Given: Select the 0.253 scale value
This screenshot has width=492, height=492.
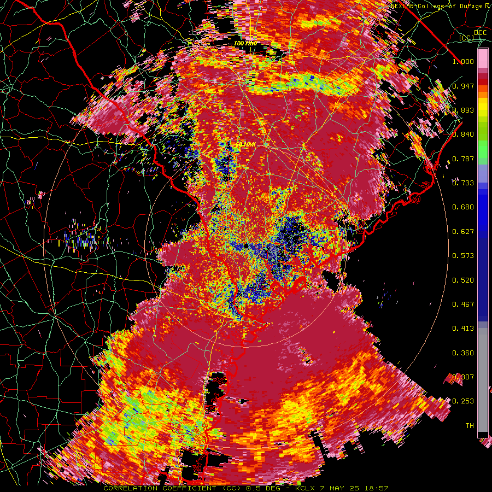Looking at the screenshot, I should coord(463,401).
